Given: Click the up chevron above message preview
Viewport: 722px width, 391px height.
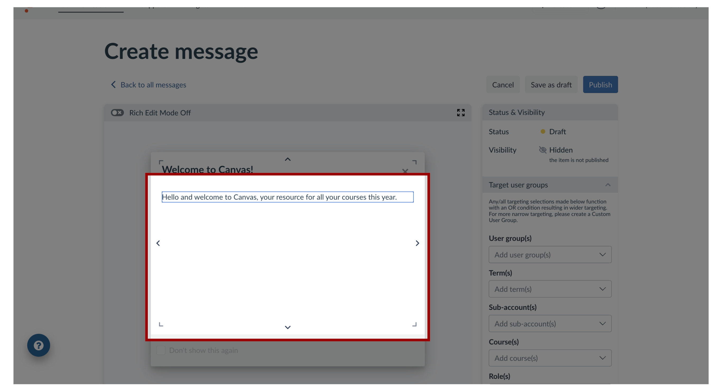Looking at the screenshot, I should [x=288, y=159].
